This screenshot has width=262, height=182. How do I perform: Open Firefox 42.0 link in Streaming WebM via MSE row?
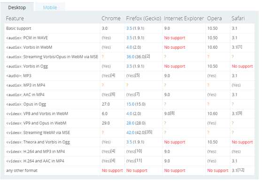point(131,133)
